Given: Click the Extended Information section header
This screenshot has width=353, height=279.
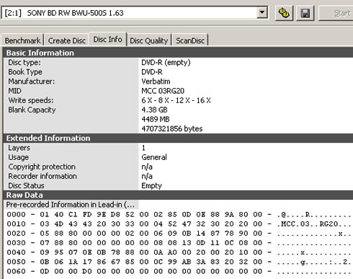Looking at the screenshot, I should 178,138.
